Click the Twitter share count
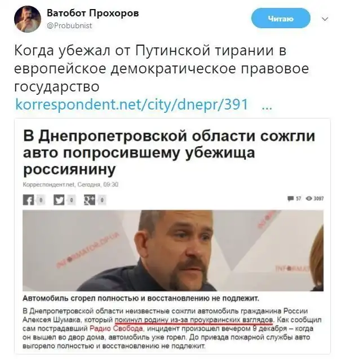This screenshot has height=359, width=341. [x=72, y=200]
